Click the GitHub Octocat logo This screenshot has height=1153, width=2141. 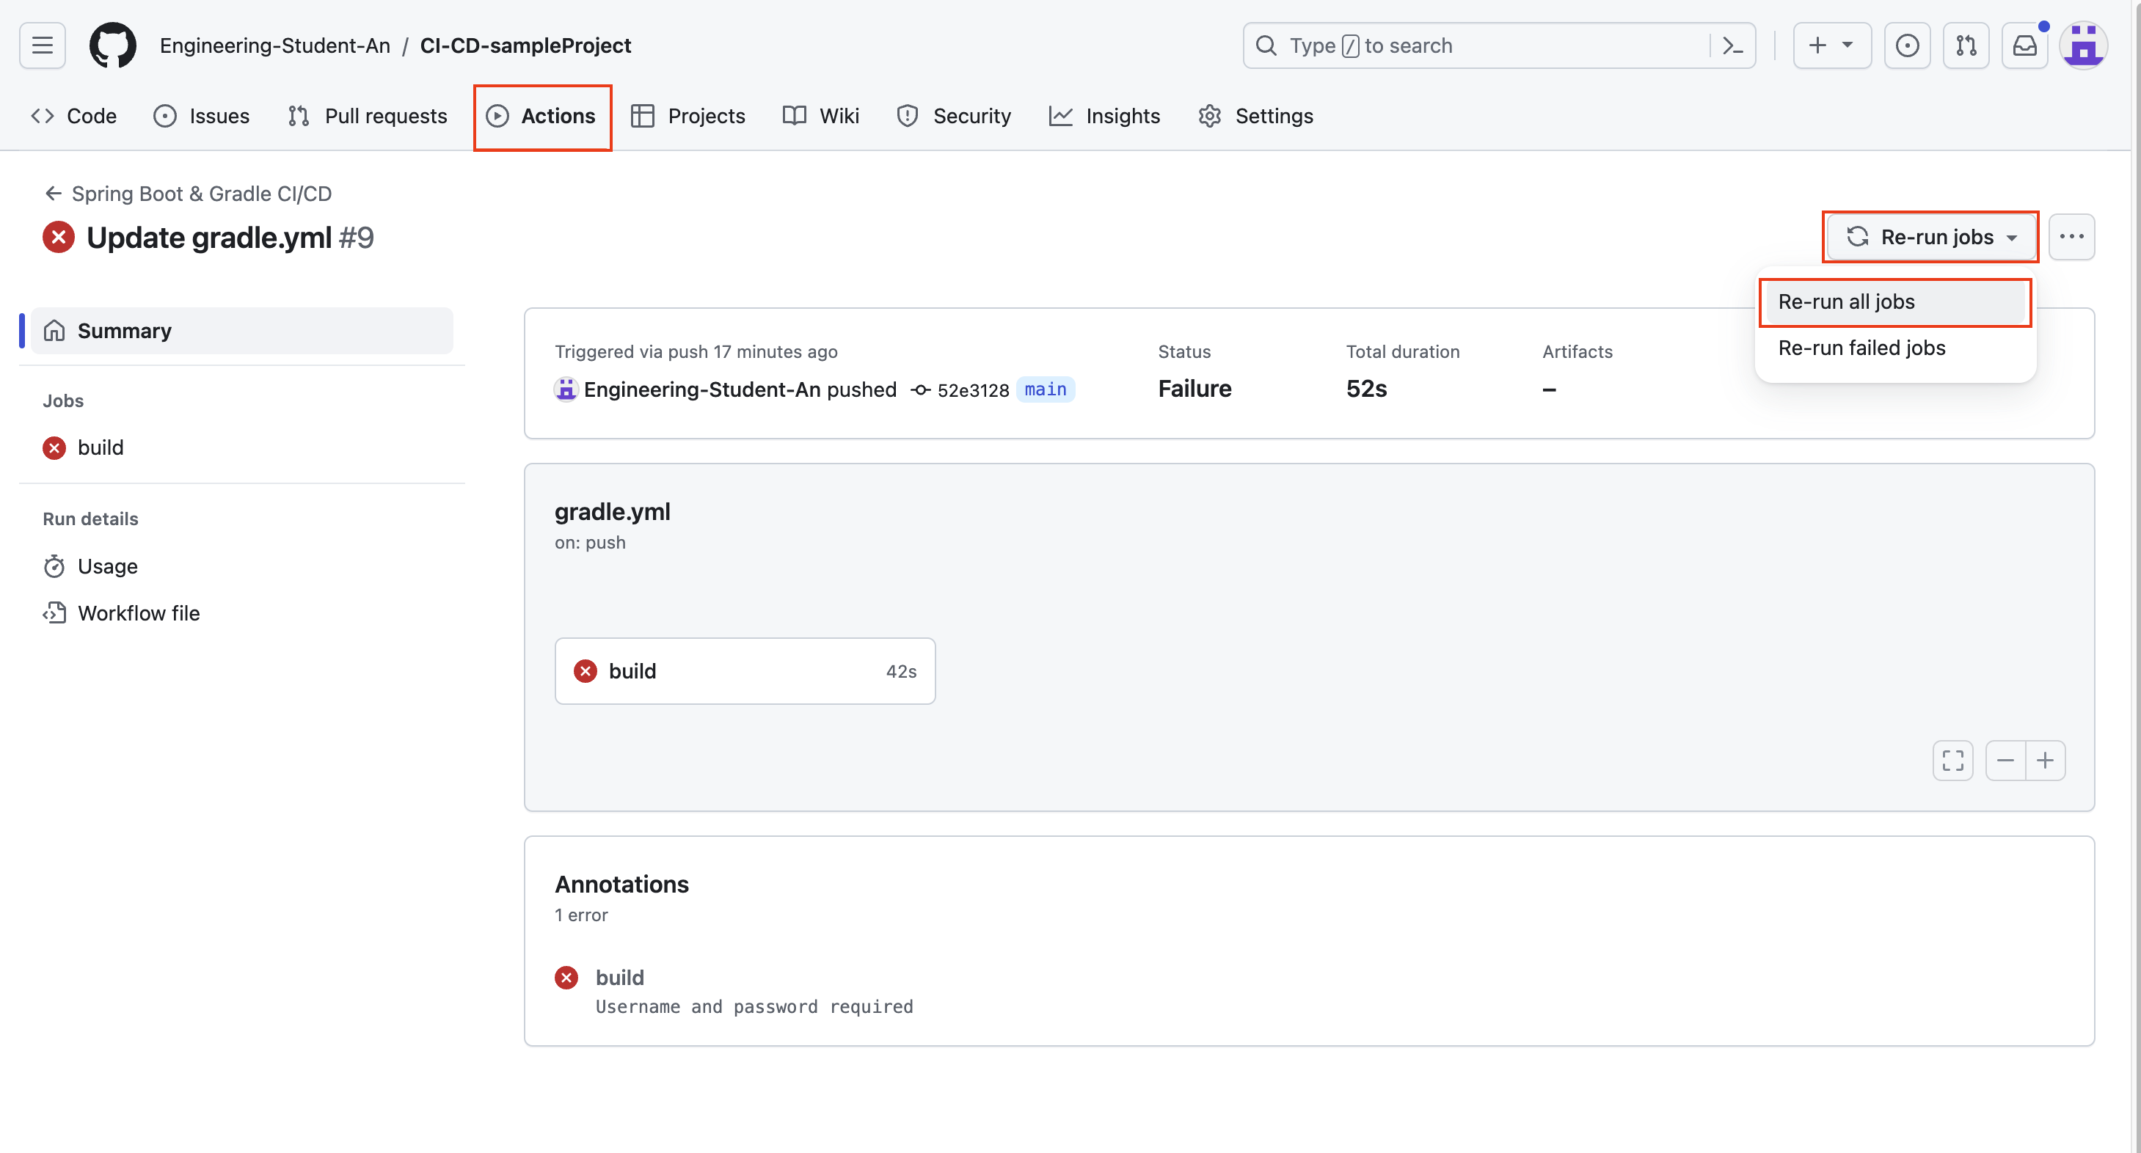pyautogui.click(x=112, y=45)
